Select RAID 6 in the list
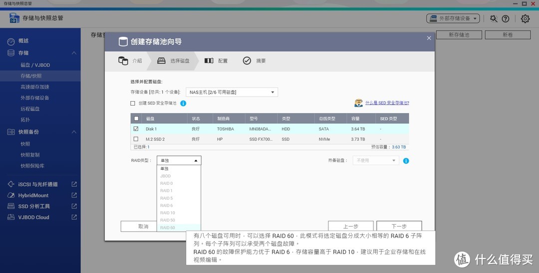 click(x=179, y=205)
